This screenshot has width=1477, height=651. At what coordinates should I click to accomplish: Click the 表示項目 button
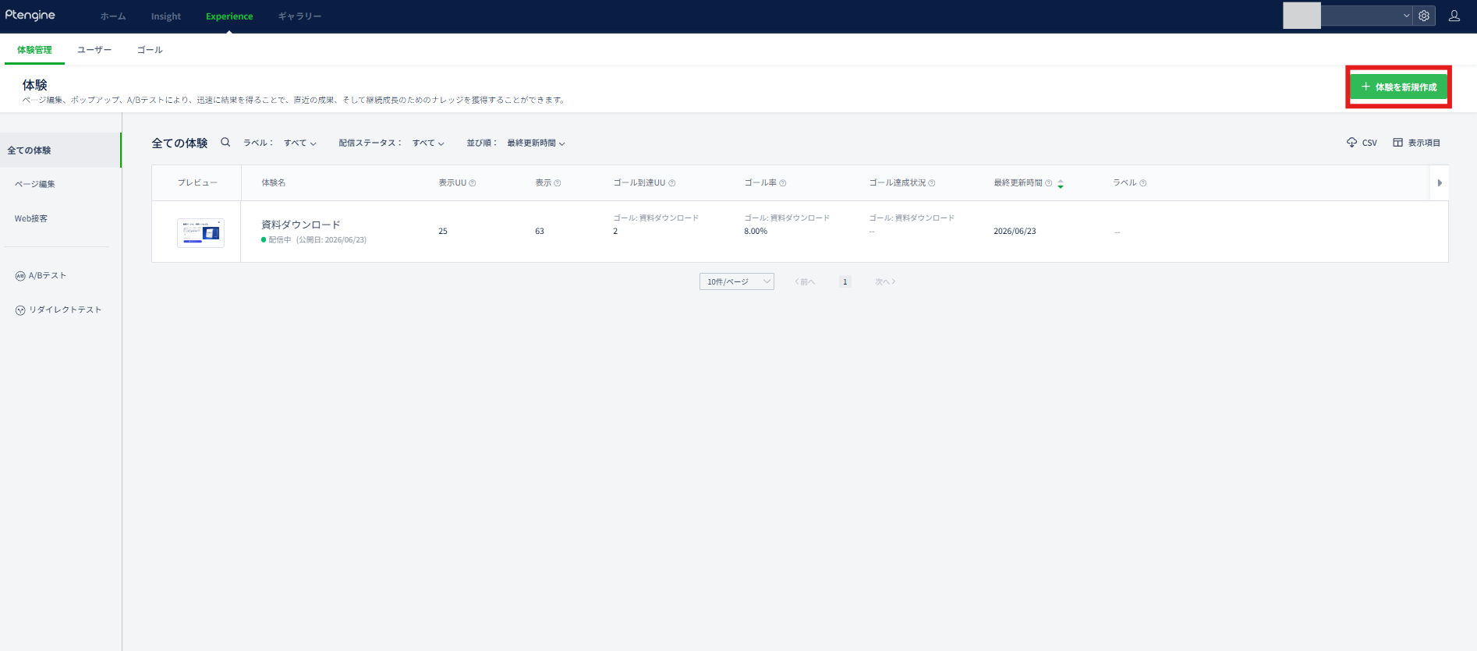coord(1417,143)
